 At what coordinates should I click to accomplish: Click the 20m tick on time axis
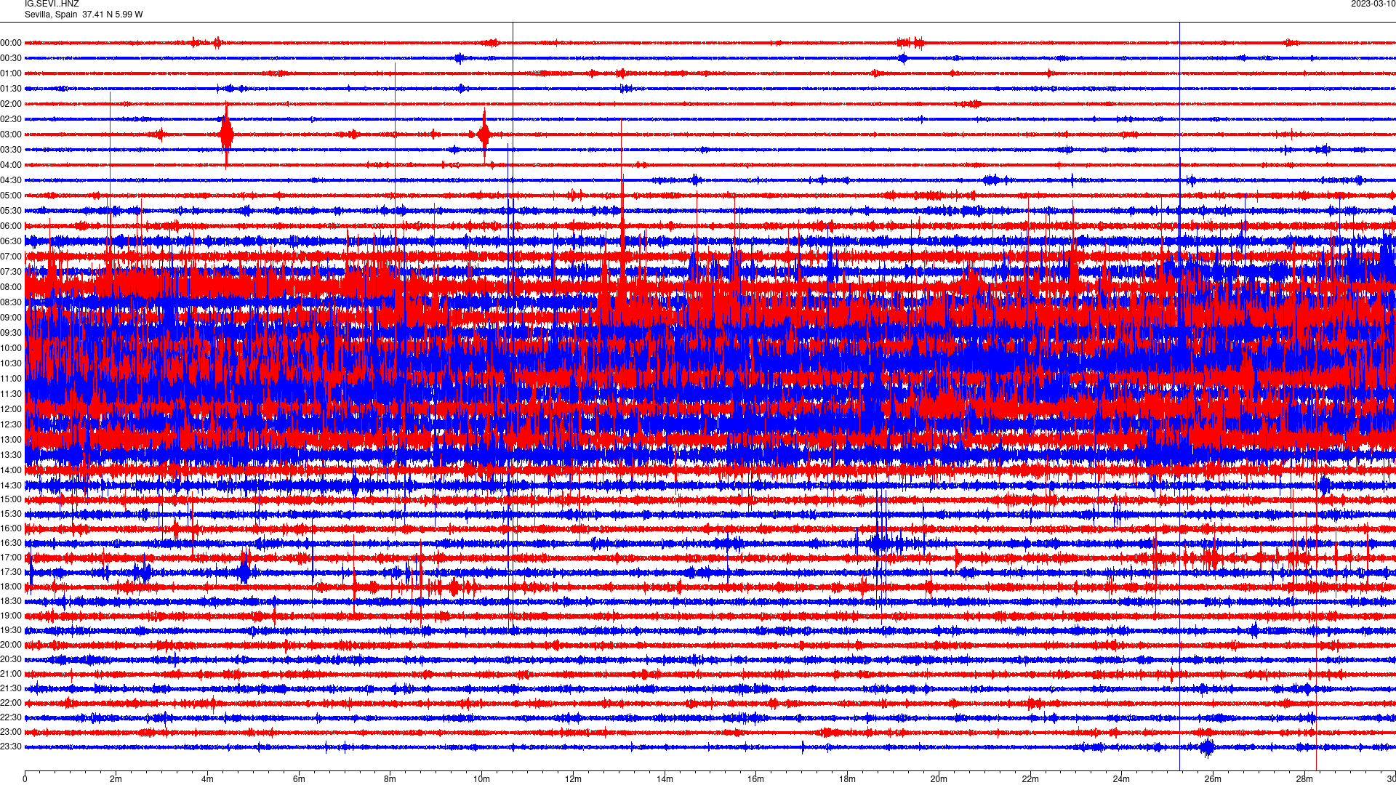tap(939, 779)
